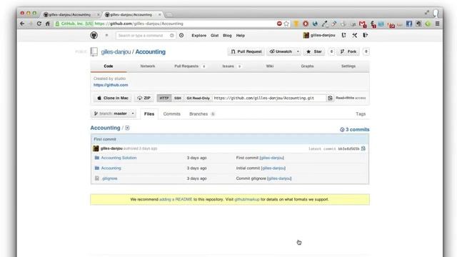Click the Pull Request button
The width and height of the screenshot is (457, 257).
246,51
